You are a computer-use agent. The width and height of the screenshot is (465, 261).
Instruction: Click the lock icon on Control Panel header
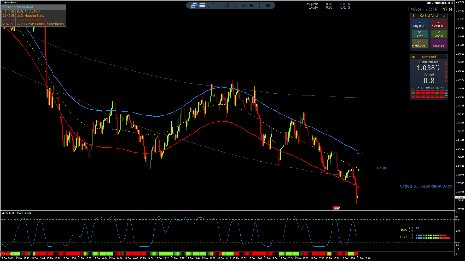coord(414,16)
